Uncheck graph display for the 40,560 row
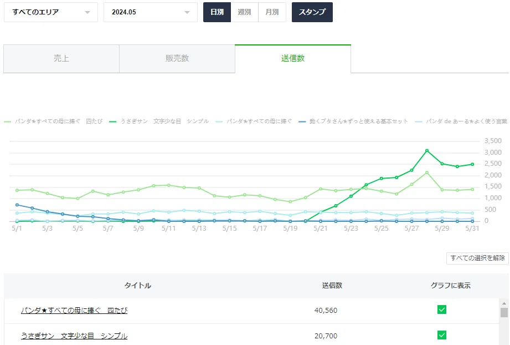510x345 pixels. click(x=442, y=310)
